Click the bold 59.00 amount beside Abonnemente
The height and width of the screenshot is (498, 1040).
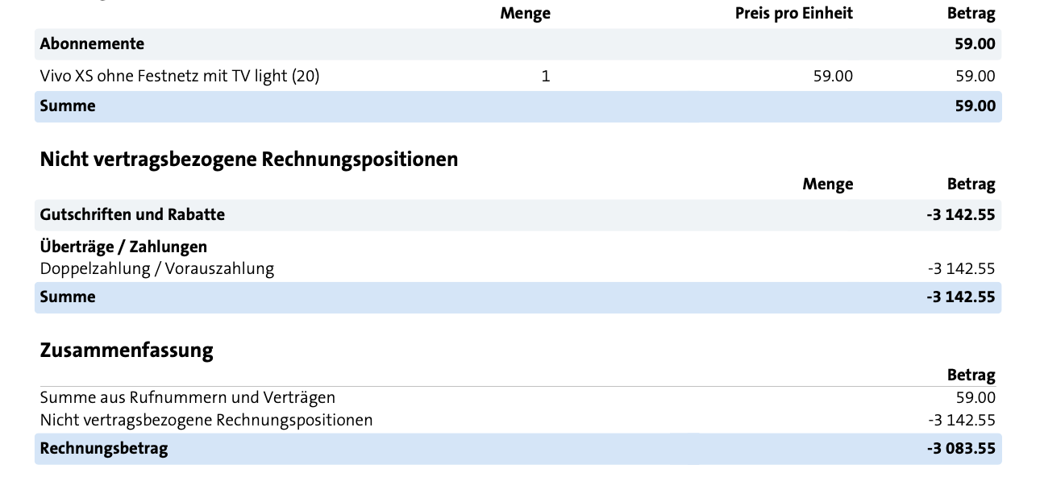point(975,44)
